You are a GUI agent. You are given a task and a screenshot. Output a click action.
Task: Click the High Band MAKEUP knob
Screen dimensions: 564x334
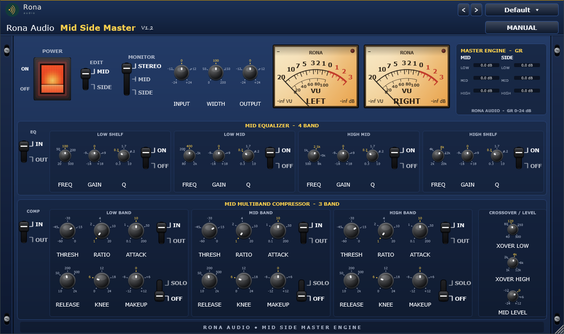pos(420,281)
